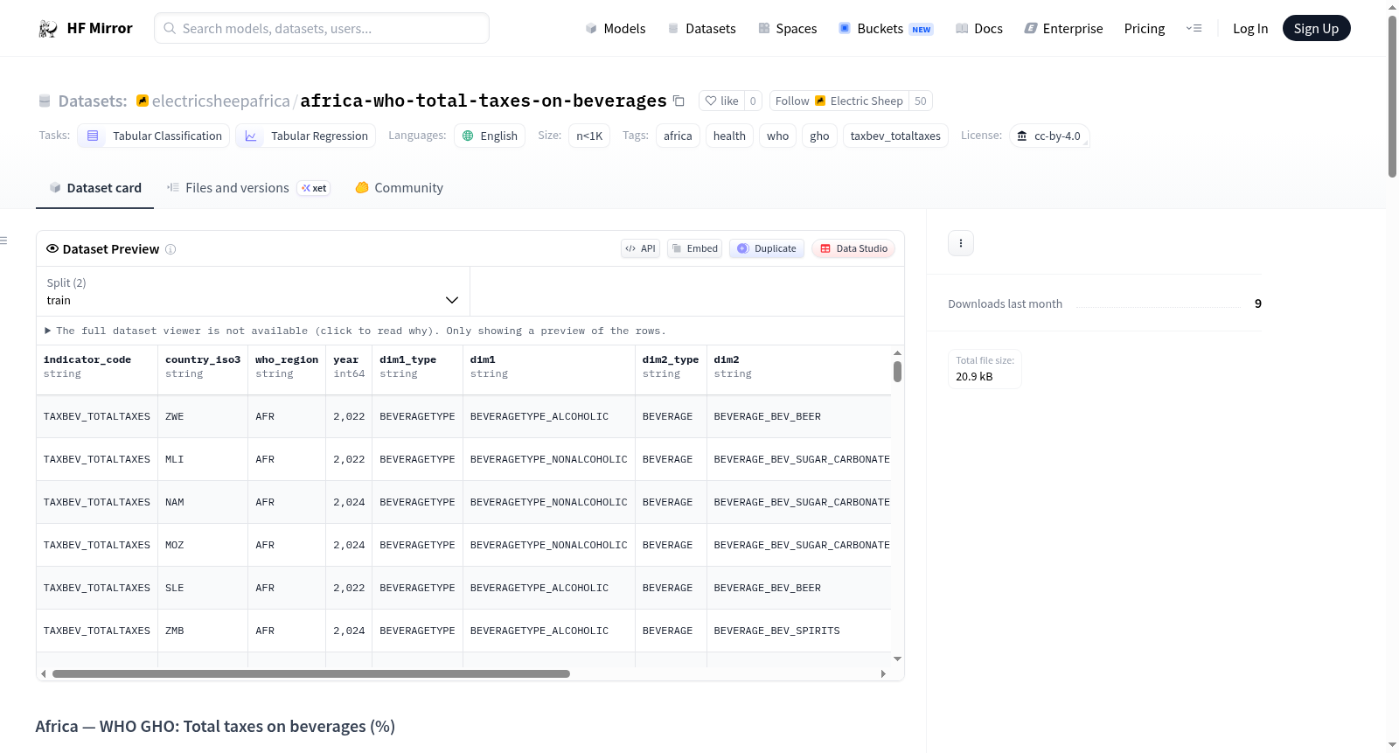Expand the train split dropdown
Screen dimensions: 1399x753
(x=253, y=291)
